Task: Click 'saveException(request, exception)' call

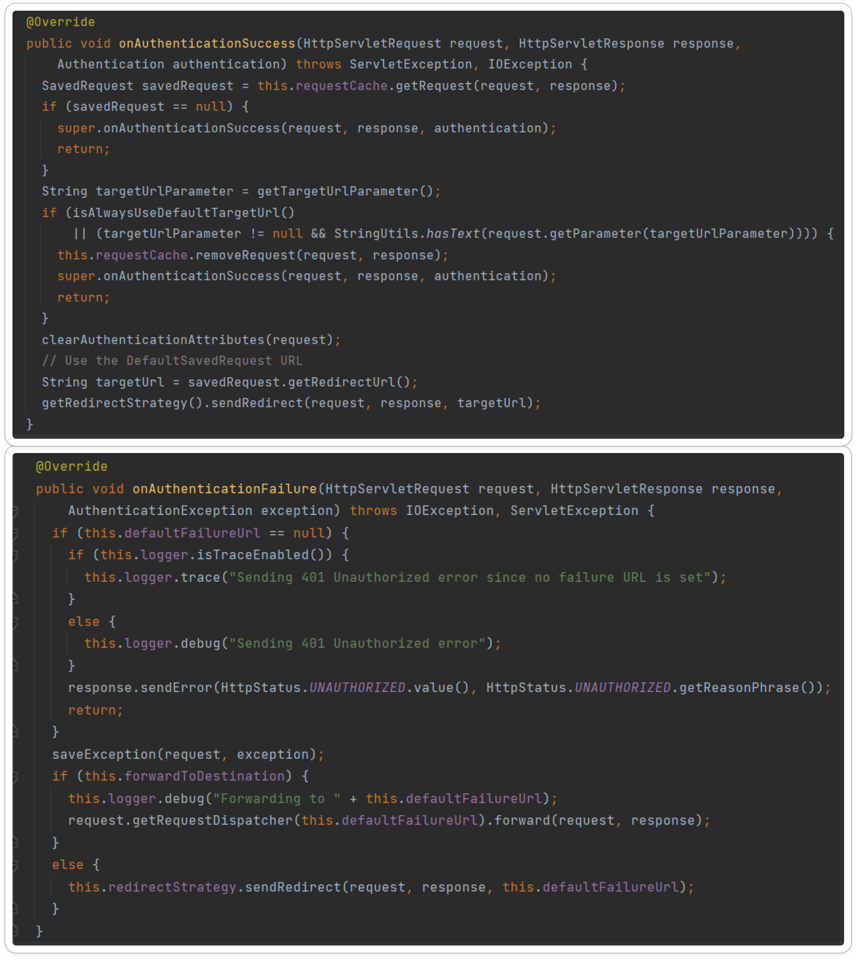Action: [184, 755]
